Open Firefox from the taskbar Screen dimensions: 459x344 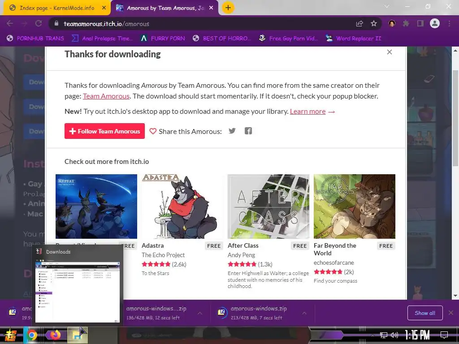click(55, 335)
